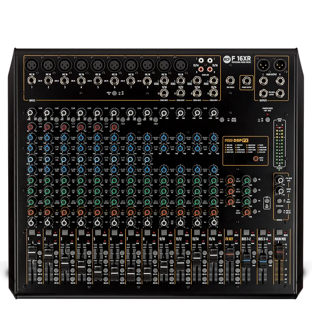The width and height of the screenshot is (312, 312).
Task: Click the channel 3 LINE IN jack
Action: [64, 81]
